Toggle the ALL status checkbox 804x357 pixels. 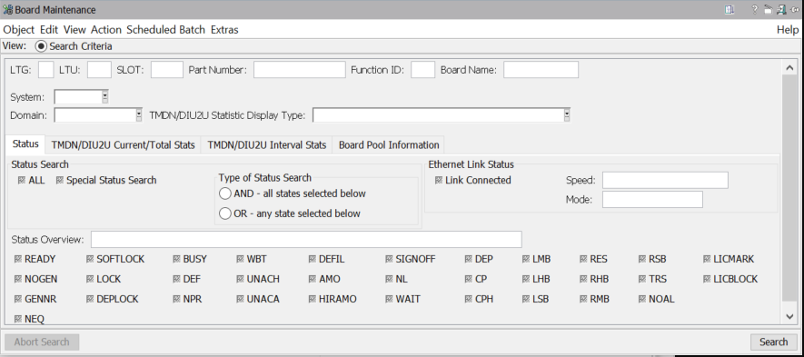coord(22,181)
